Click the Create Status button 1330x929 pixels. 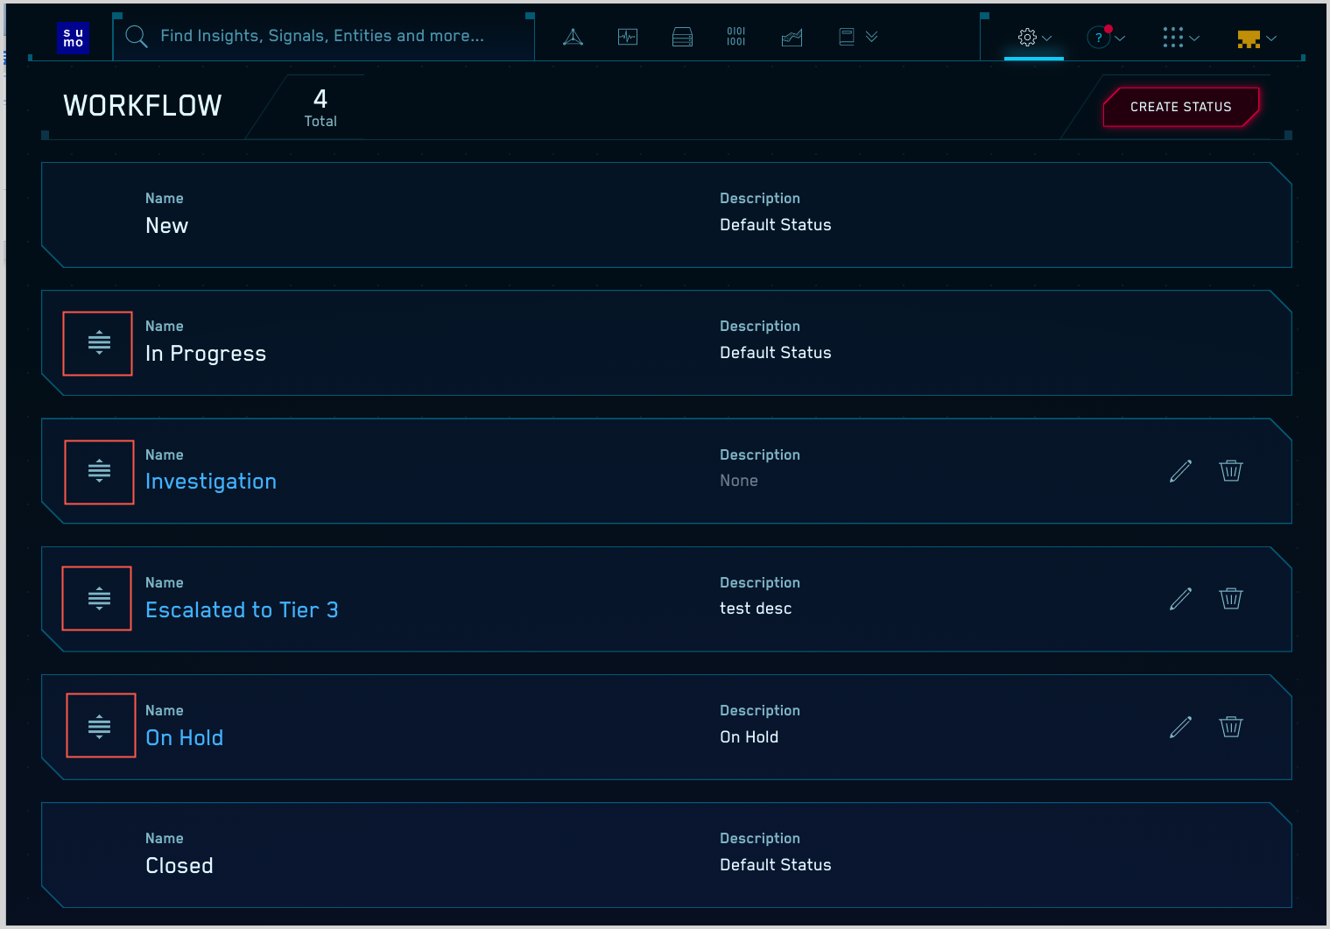1180,107
